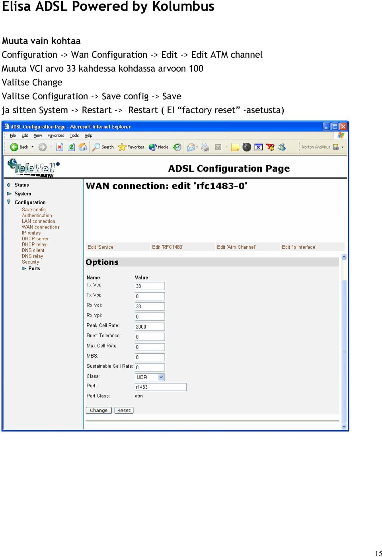Open the File menu

tap(13, 136)
